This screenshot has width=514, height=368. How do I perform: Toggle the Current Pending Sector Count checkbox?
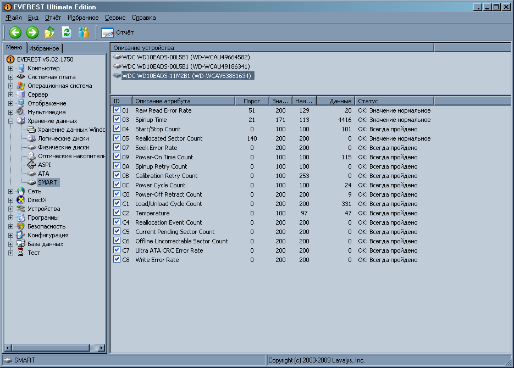(117, 231)
